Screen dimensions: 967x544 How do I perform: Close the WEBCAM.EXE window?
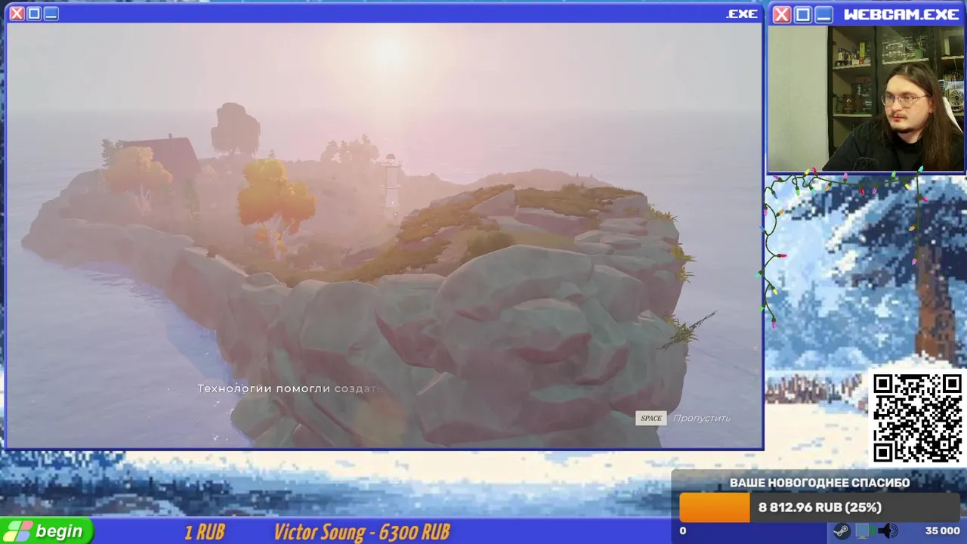click(782, 14)
